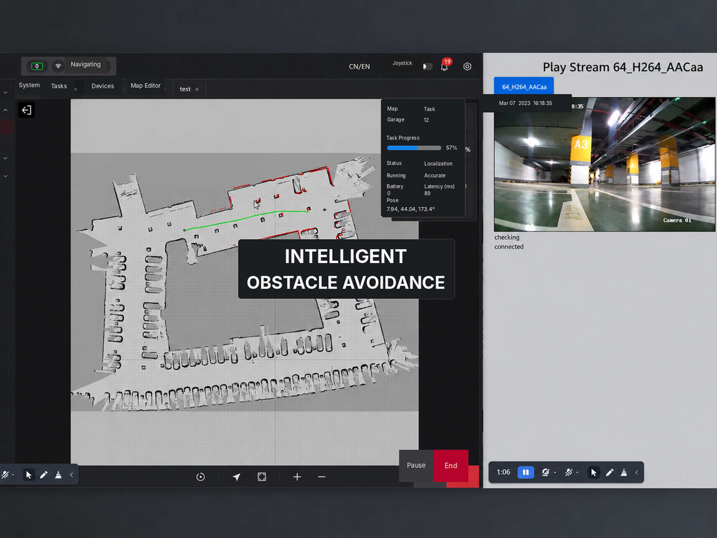The height and width of the screenshot is (538, 717).
Task: Open the Devices tab
Action: click(x=103, y=86)
